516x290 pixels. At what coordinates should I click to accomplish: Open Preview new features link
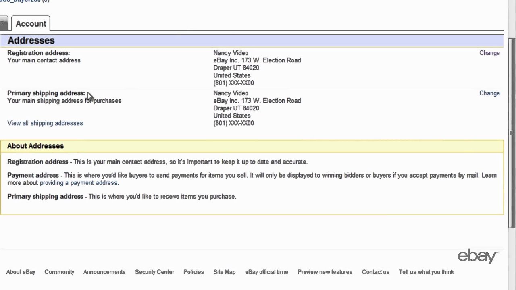[x=325, y=272]
